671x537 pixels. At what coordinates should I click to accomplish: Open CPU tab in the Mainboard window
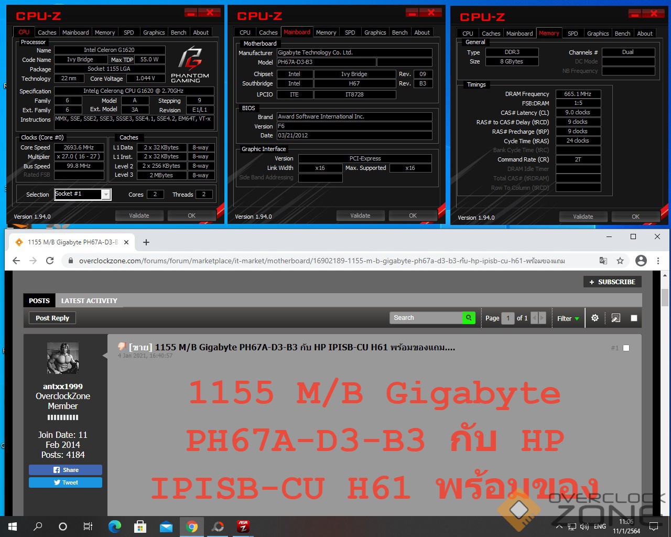245,33
